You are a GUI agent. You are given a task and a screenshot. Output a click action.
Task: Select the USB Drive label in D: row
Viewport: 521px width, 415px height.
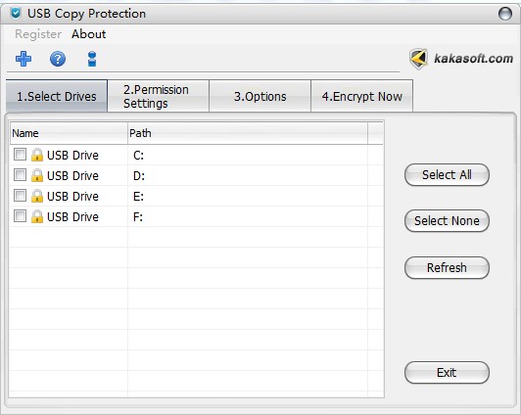tap(72, 176)
